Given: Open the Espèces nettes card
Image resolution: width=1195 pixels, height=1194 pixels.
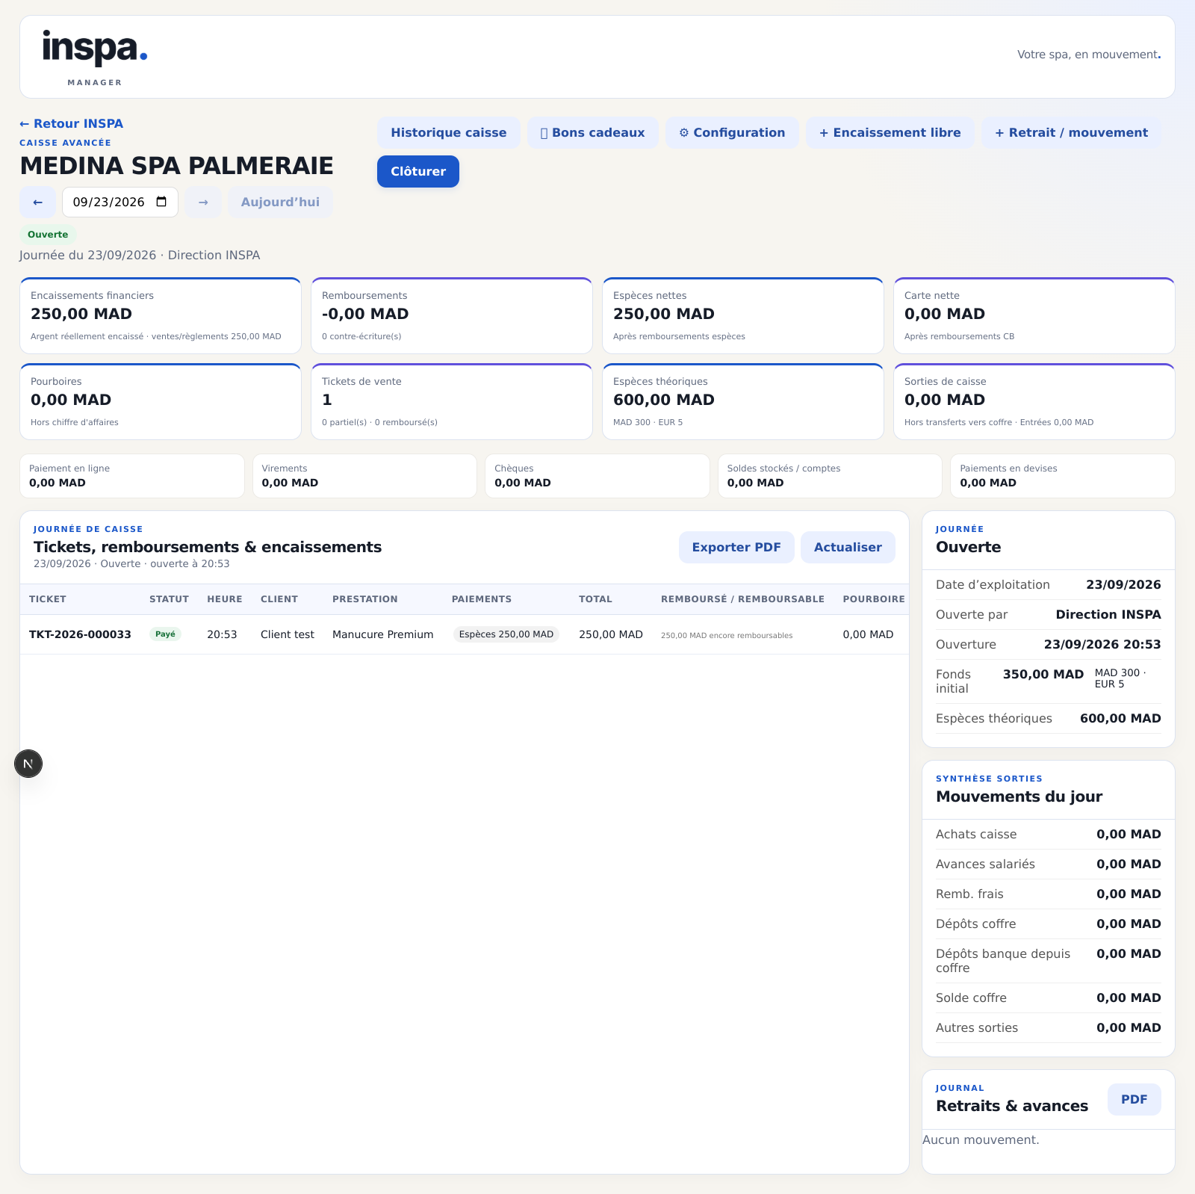Looking at the screenshot, I should tap(743, 315).
